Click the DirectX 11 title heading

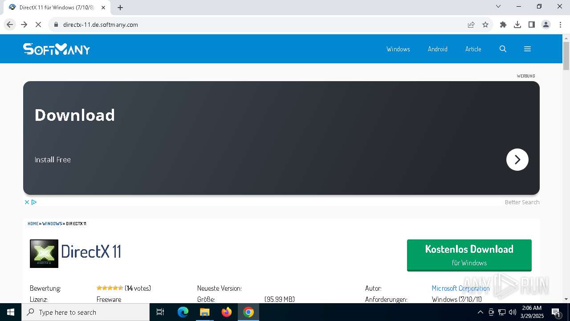click(x=91, y=251)
